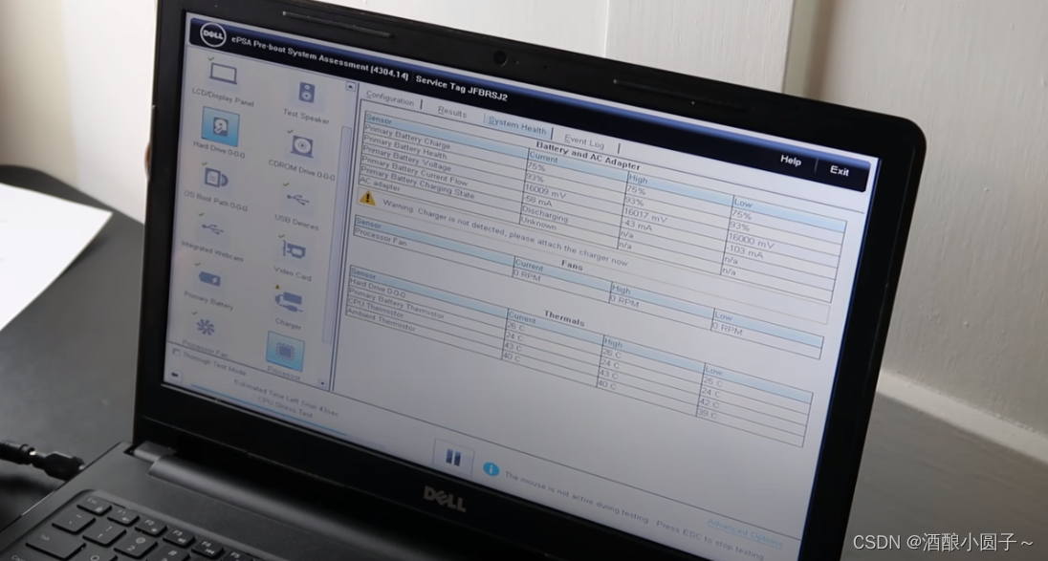Open the Event Log tab
Screen dimensions: 1048x561
click(583, 140)
